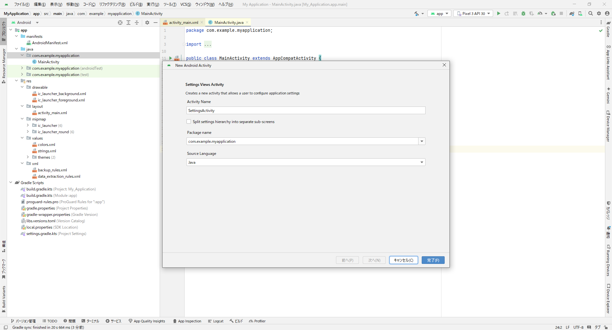Click the green Run app button

click(499, 13)
